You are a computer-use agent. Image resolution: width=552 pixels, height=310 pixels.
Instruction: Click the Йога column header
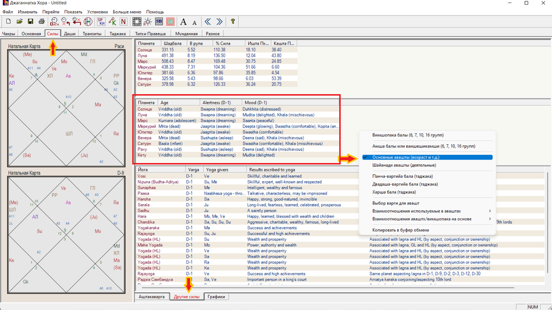[160, 170]
